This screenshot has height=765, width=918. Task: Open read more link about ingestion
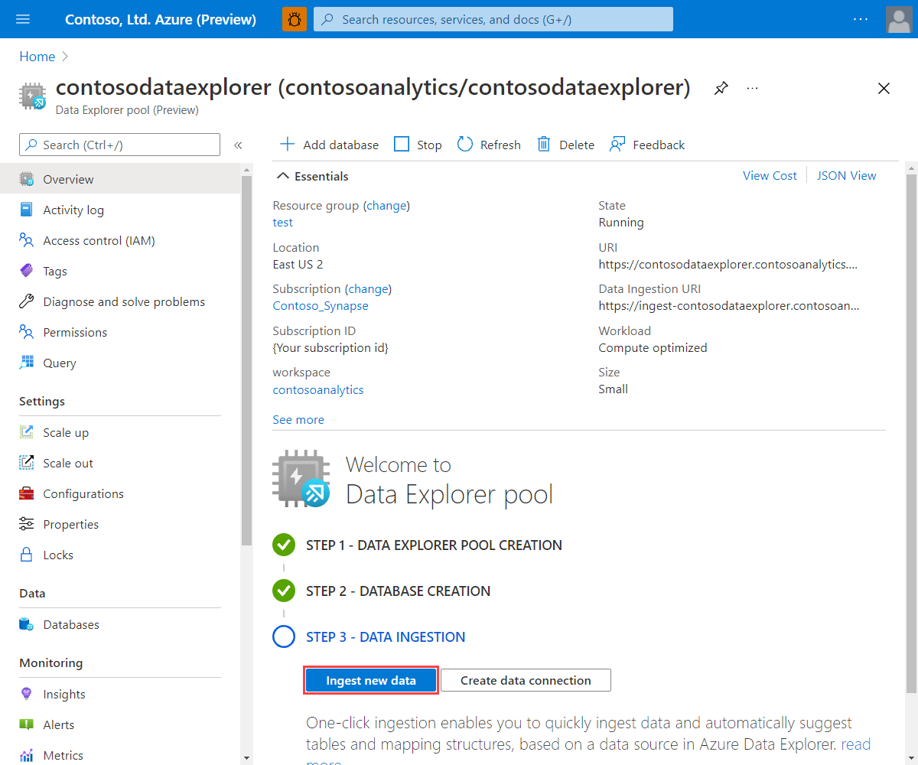(x=856, y=744)
